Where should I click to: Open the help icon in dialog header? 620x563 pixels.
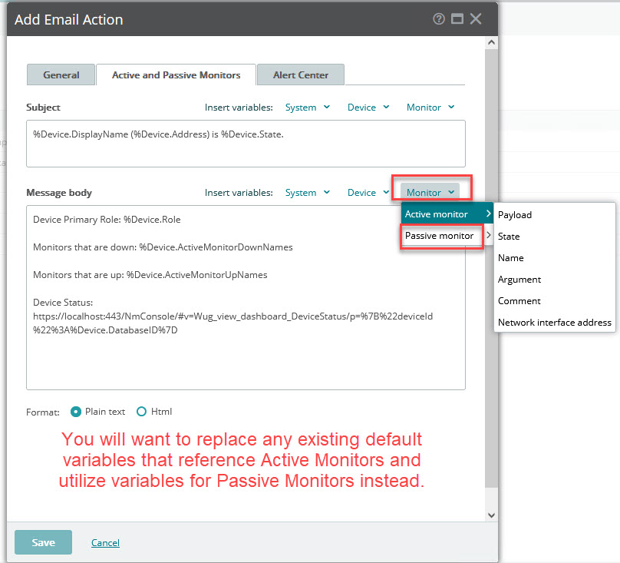[439, 18]
